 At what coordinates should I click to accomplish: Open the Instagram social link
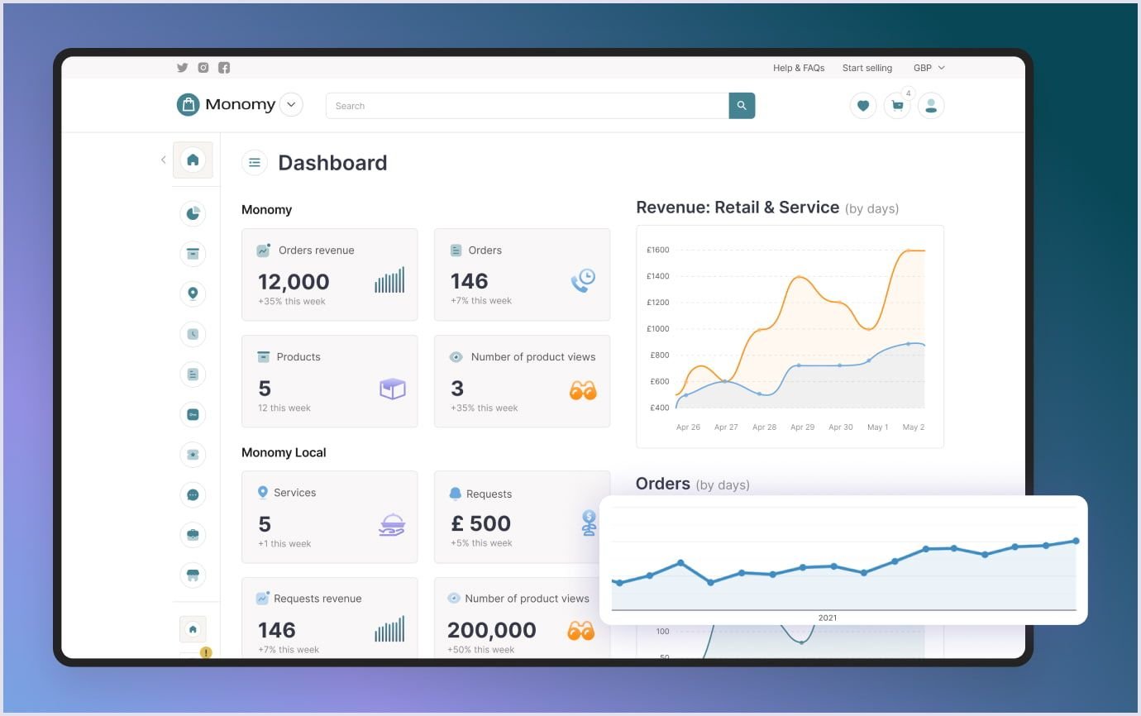[203, 68]
